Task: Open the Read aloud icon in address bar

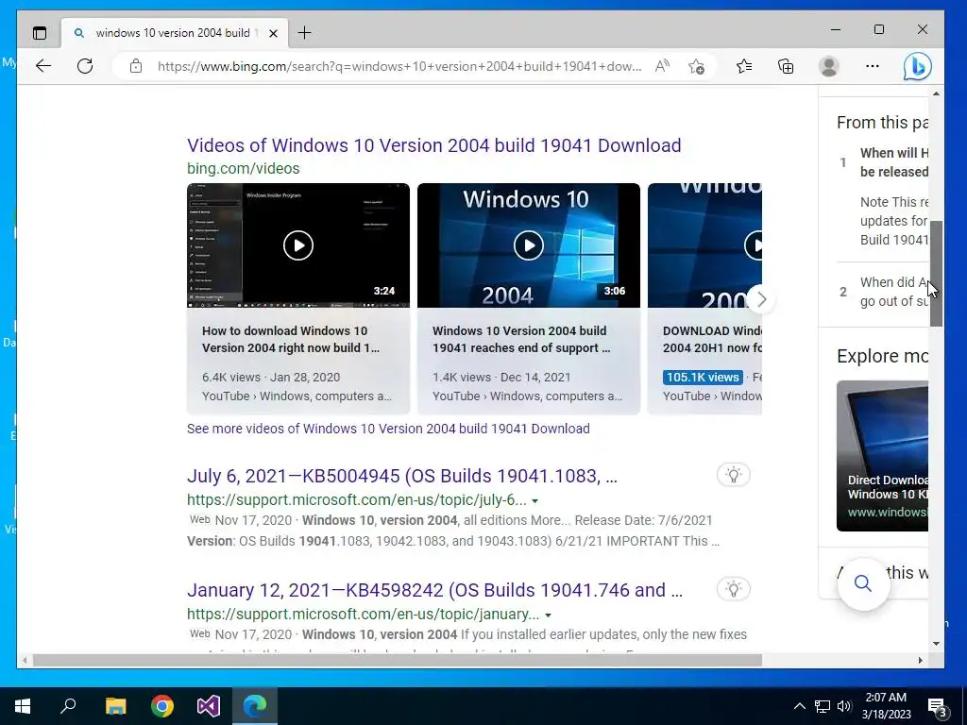Action: click(x=662, y=66)
